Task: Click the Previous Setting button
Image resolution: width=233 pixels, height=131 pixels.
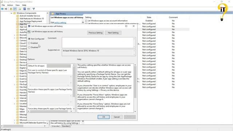Action: pos(95,33)
